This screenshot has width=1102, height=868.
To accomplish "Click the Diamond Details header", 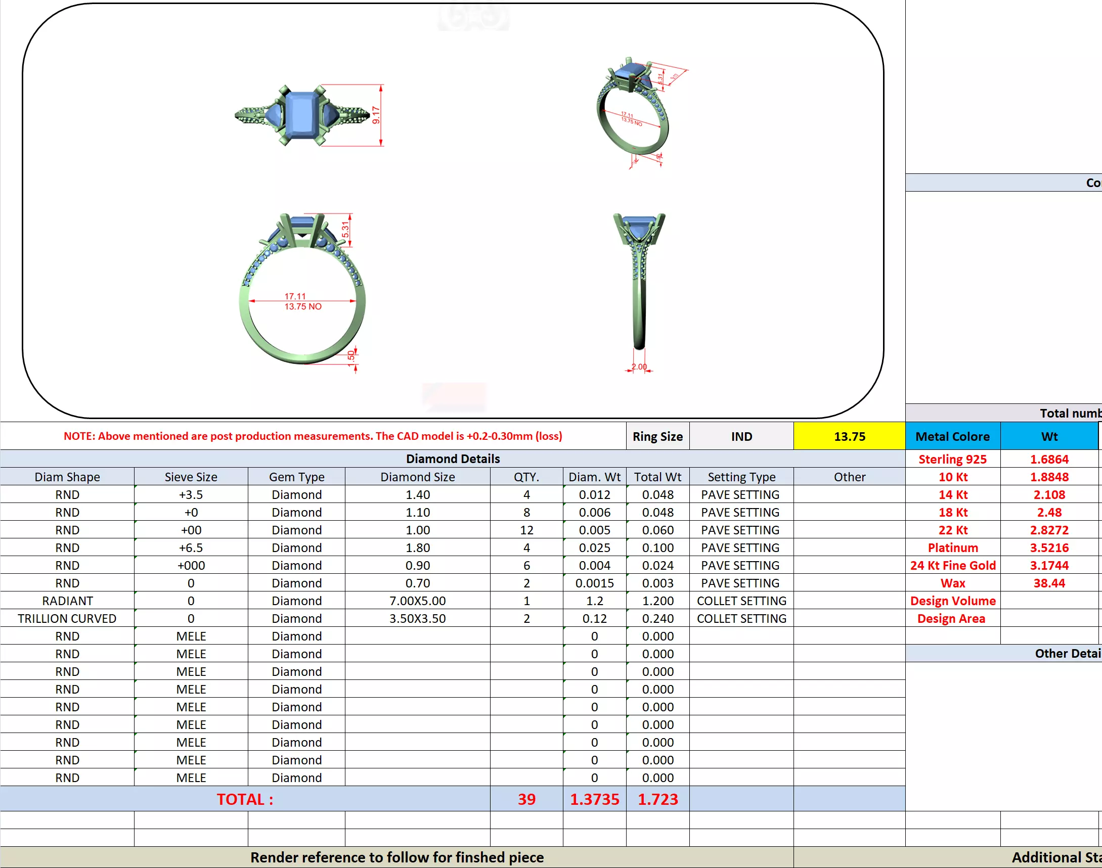I will pos(453,459).
